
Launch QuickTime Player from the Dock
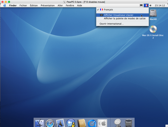click(92, 123)
